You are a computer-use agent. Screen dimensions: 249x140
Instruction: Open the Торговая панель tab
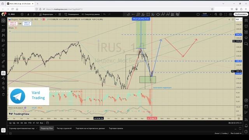tap(116, 128)
